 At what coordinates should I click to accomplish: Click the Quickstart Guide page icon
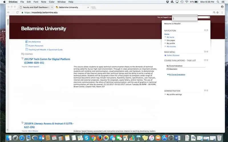(x=27, y=49)
